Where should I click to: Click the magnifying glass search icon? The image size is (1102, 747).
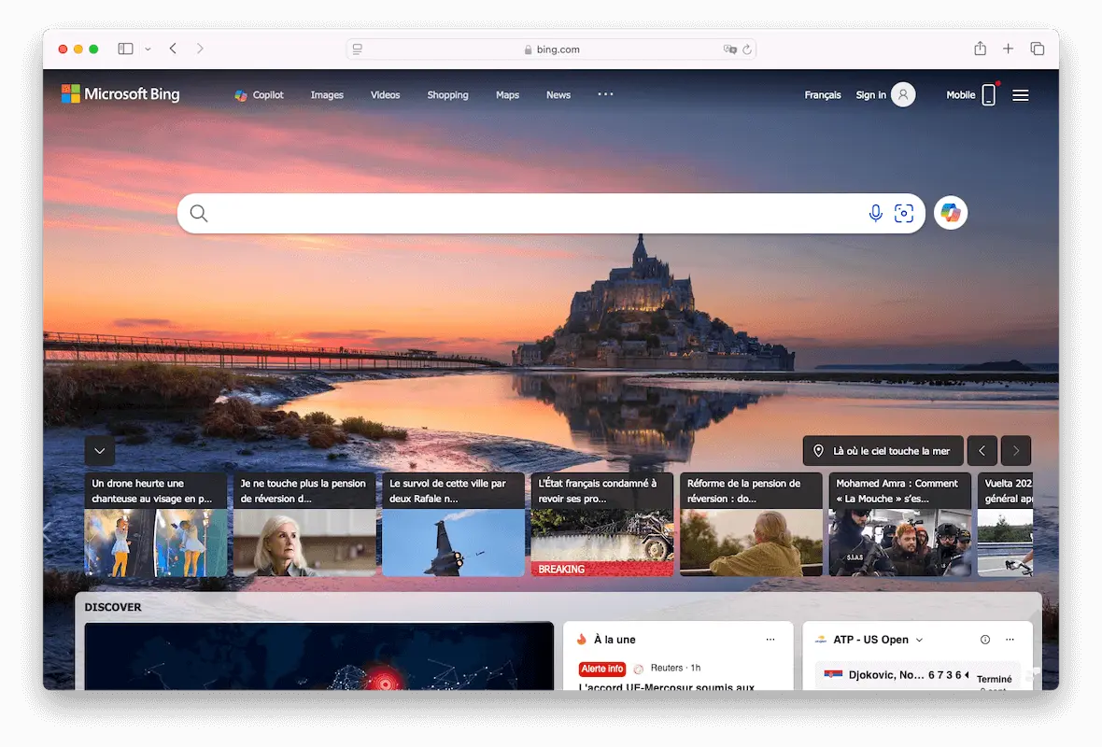[x=199, y=214]
